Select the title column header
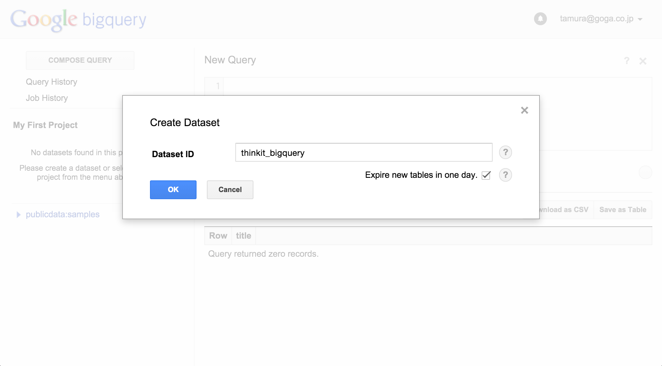 click(243, 236)
